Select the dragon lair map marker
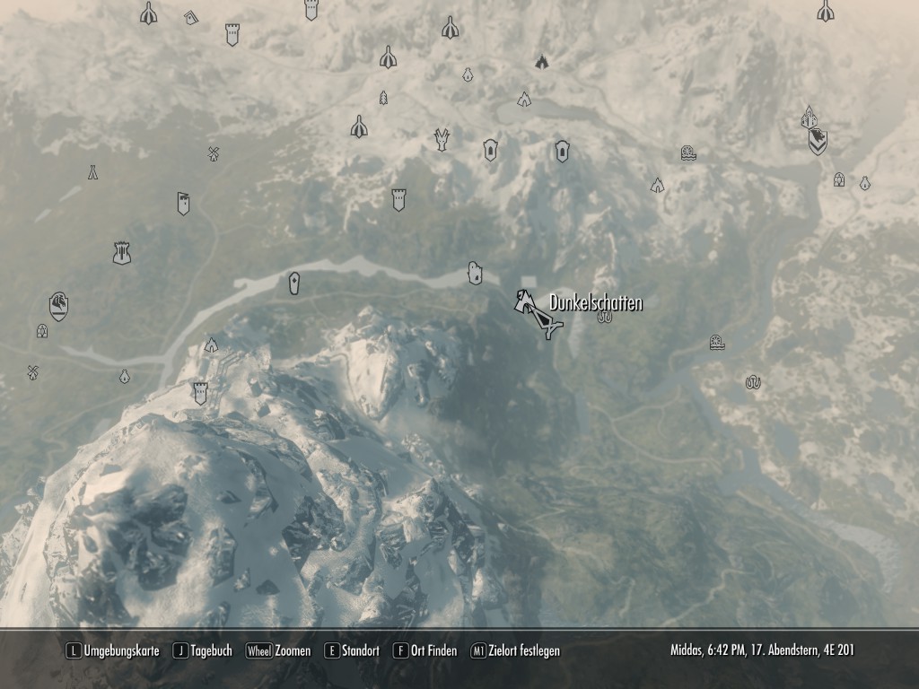The height and width of the screenshot is (689, 919). point(442,139)
